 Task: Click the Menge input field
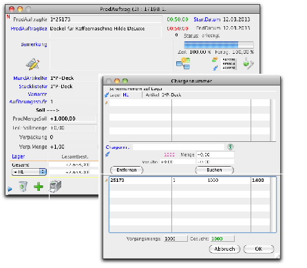(x=215, y=154)
